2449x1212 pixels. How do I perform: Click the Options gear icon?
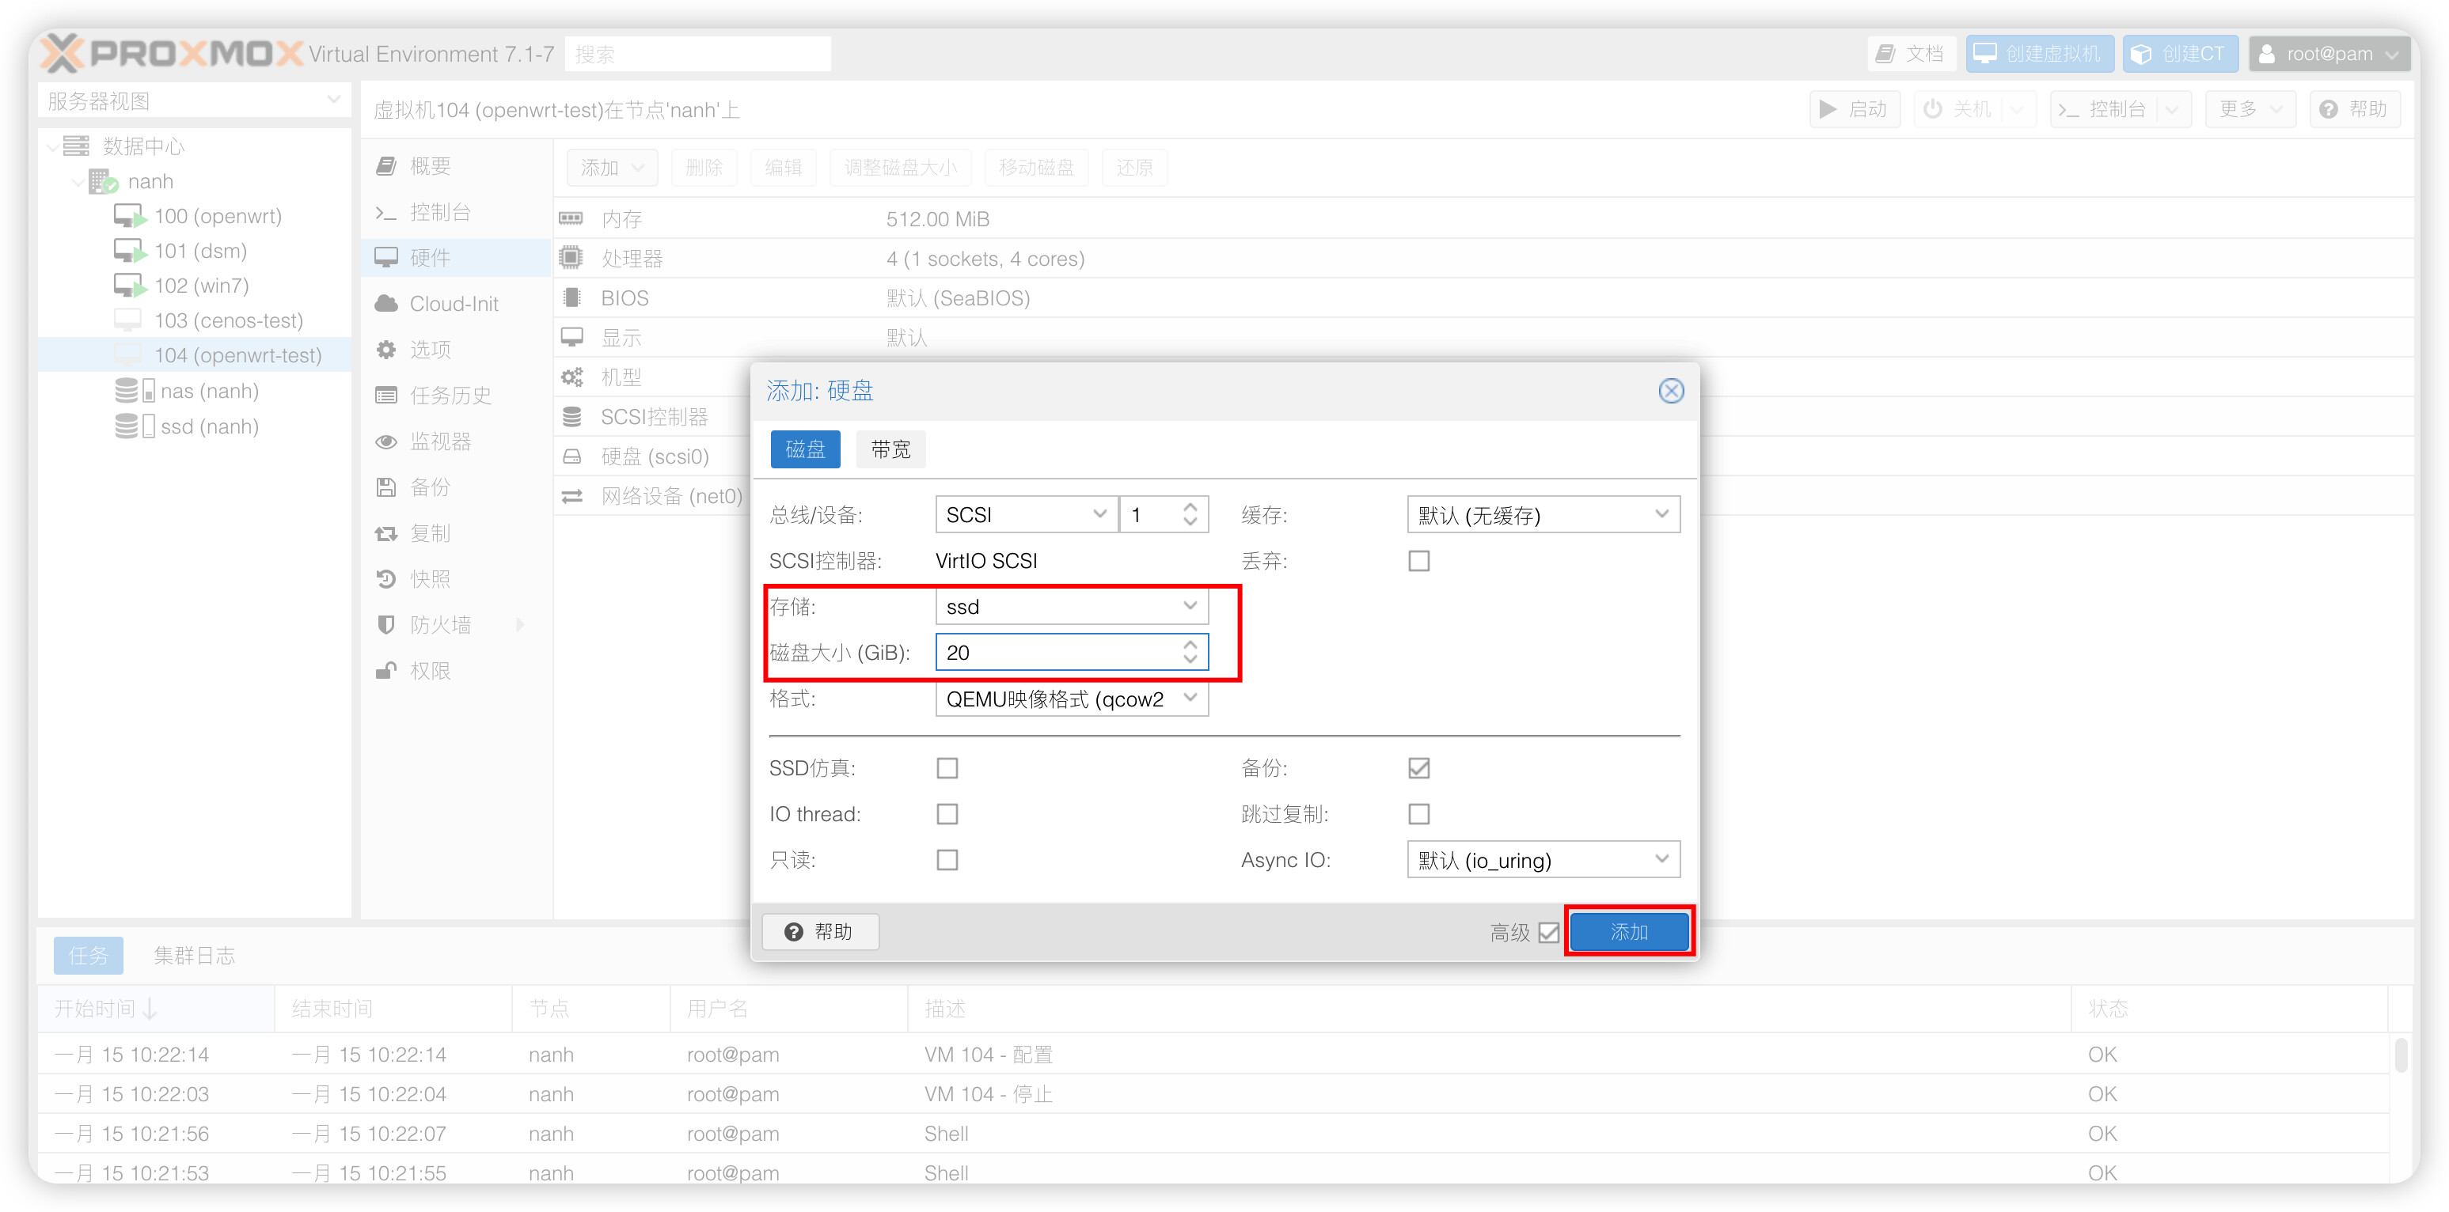[x=386, y=350]
